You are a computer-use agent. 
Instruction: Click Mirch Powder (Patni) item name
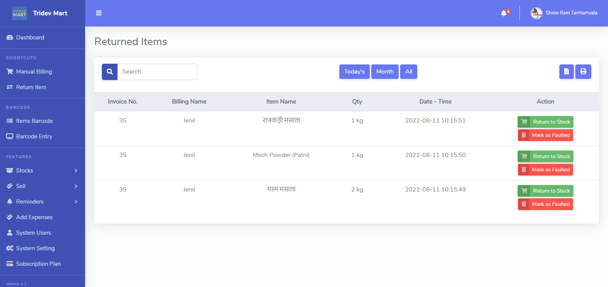click(x=281, y=155)
